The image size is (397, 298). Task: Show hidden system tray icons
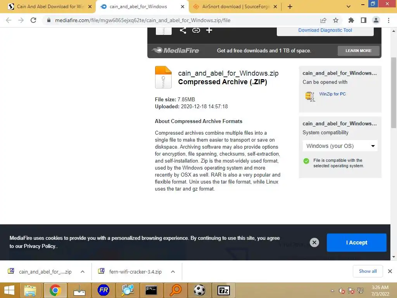point(332,291)
